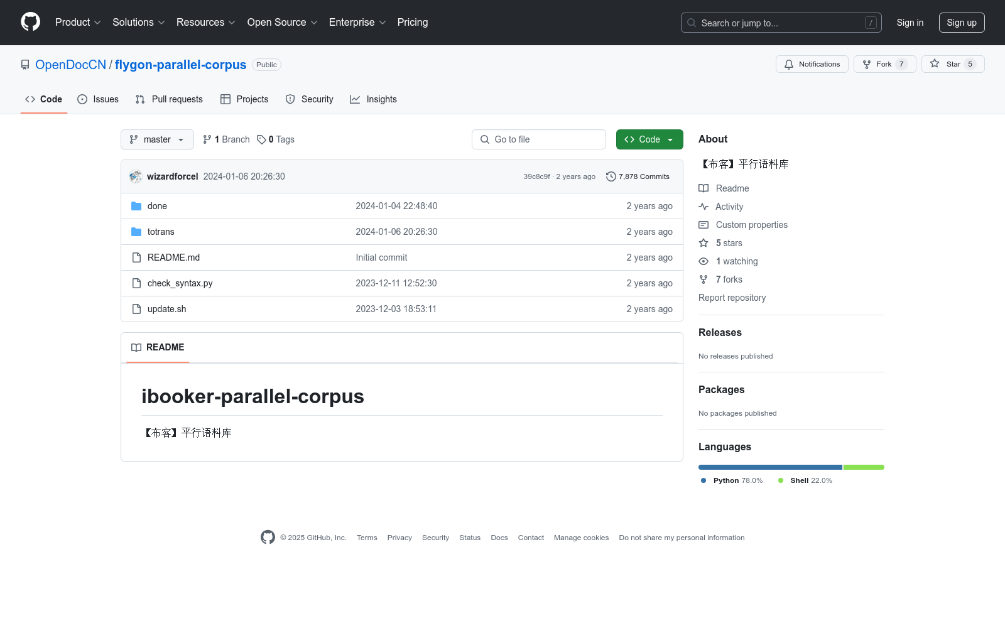Open the Packages heading link
The width and height of the screenshot is (1005, 628).
722,390
